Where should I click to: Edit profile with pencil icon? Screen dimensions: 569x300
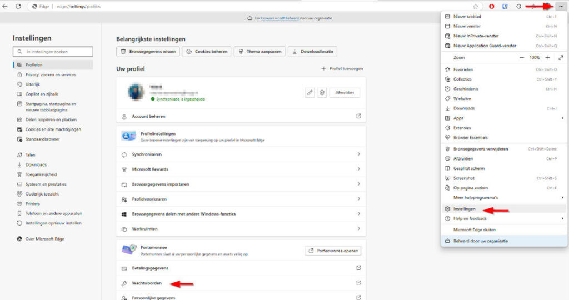[310, 93]
